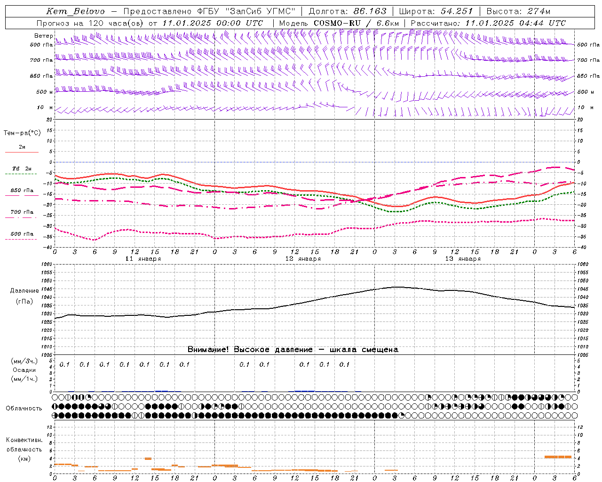Click the orange convective cloud bar at 4 km, far right
602x482 pixels.
coord(558,457)
